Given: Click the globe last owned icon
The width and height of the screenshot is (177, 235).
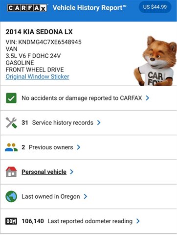Looking at the screenshot, I should pyautogui.click(x=11, y=196).
